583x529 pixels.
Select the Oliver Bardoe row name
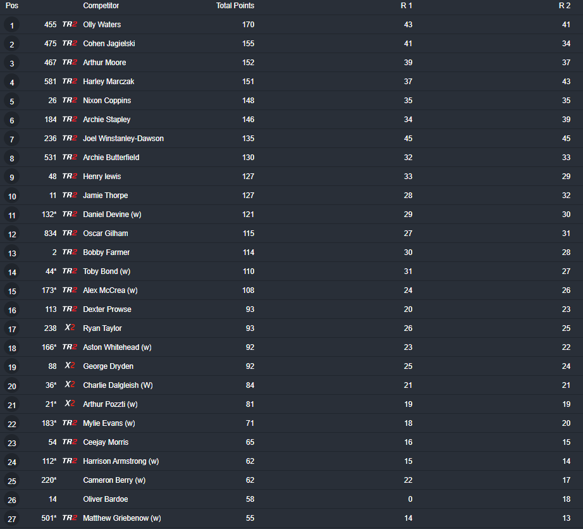click(106, 499)
